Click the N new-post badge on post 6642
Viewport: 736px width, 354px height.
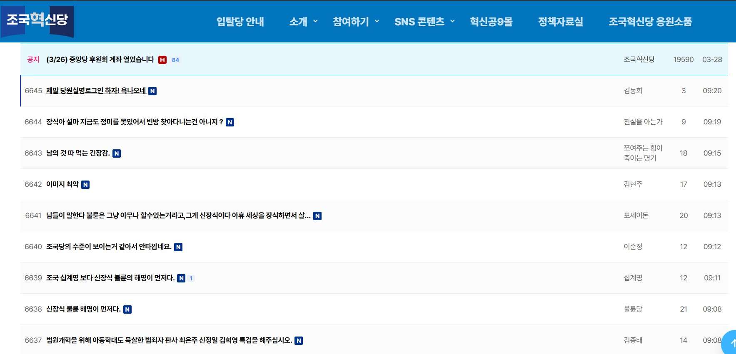click(x=85, y=185)
